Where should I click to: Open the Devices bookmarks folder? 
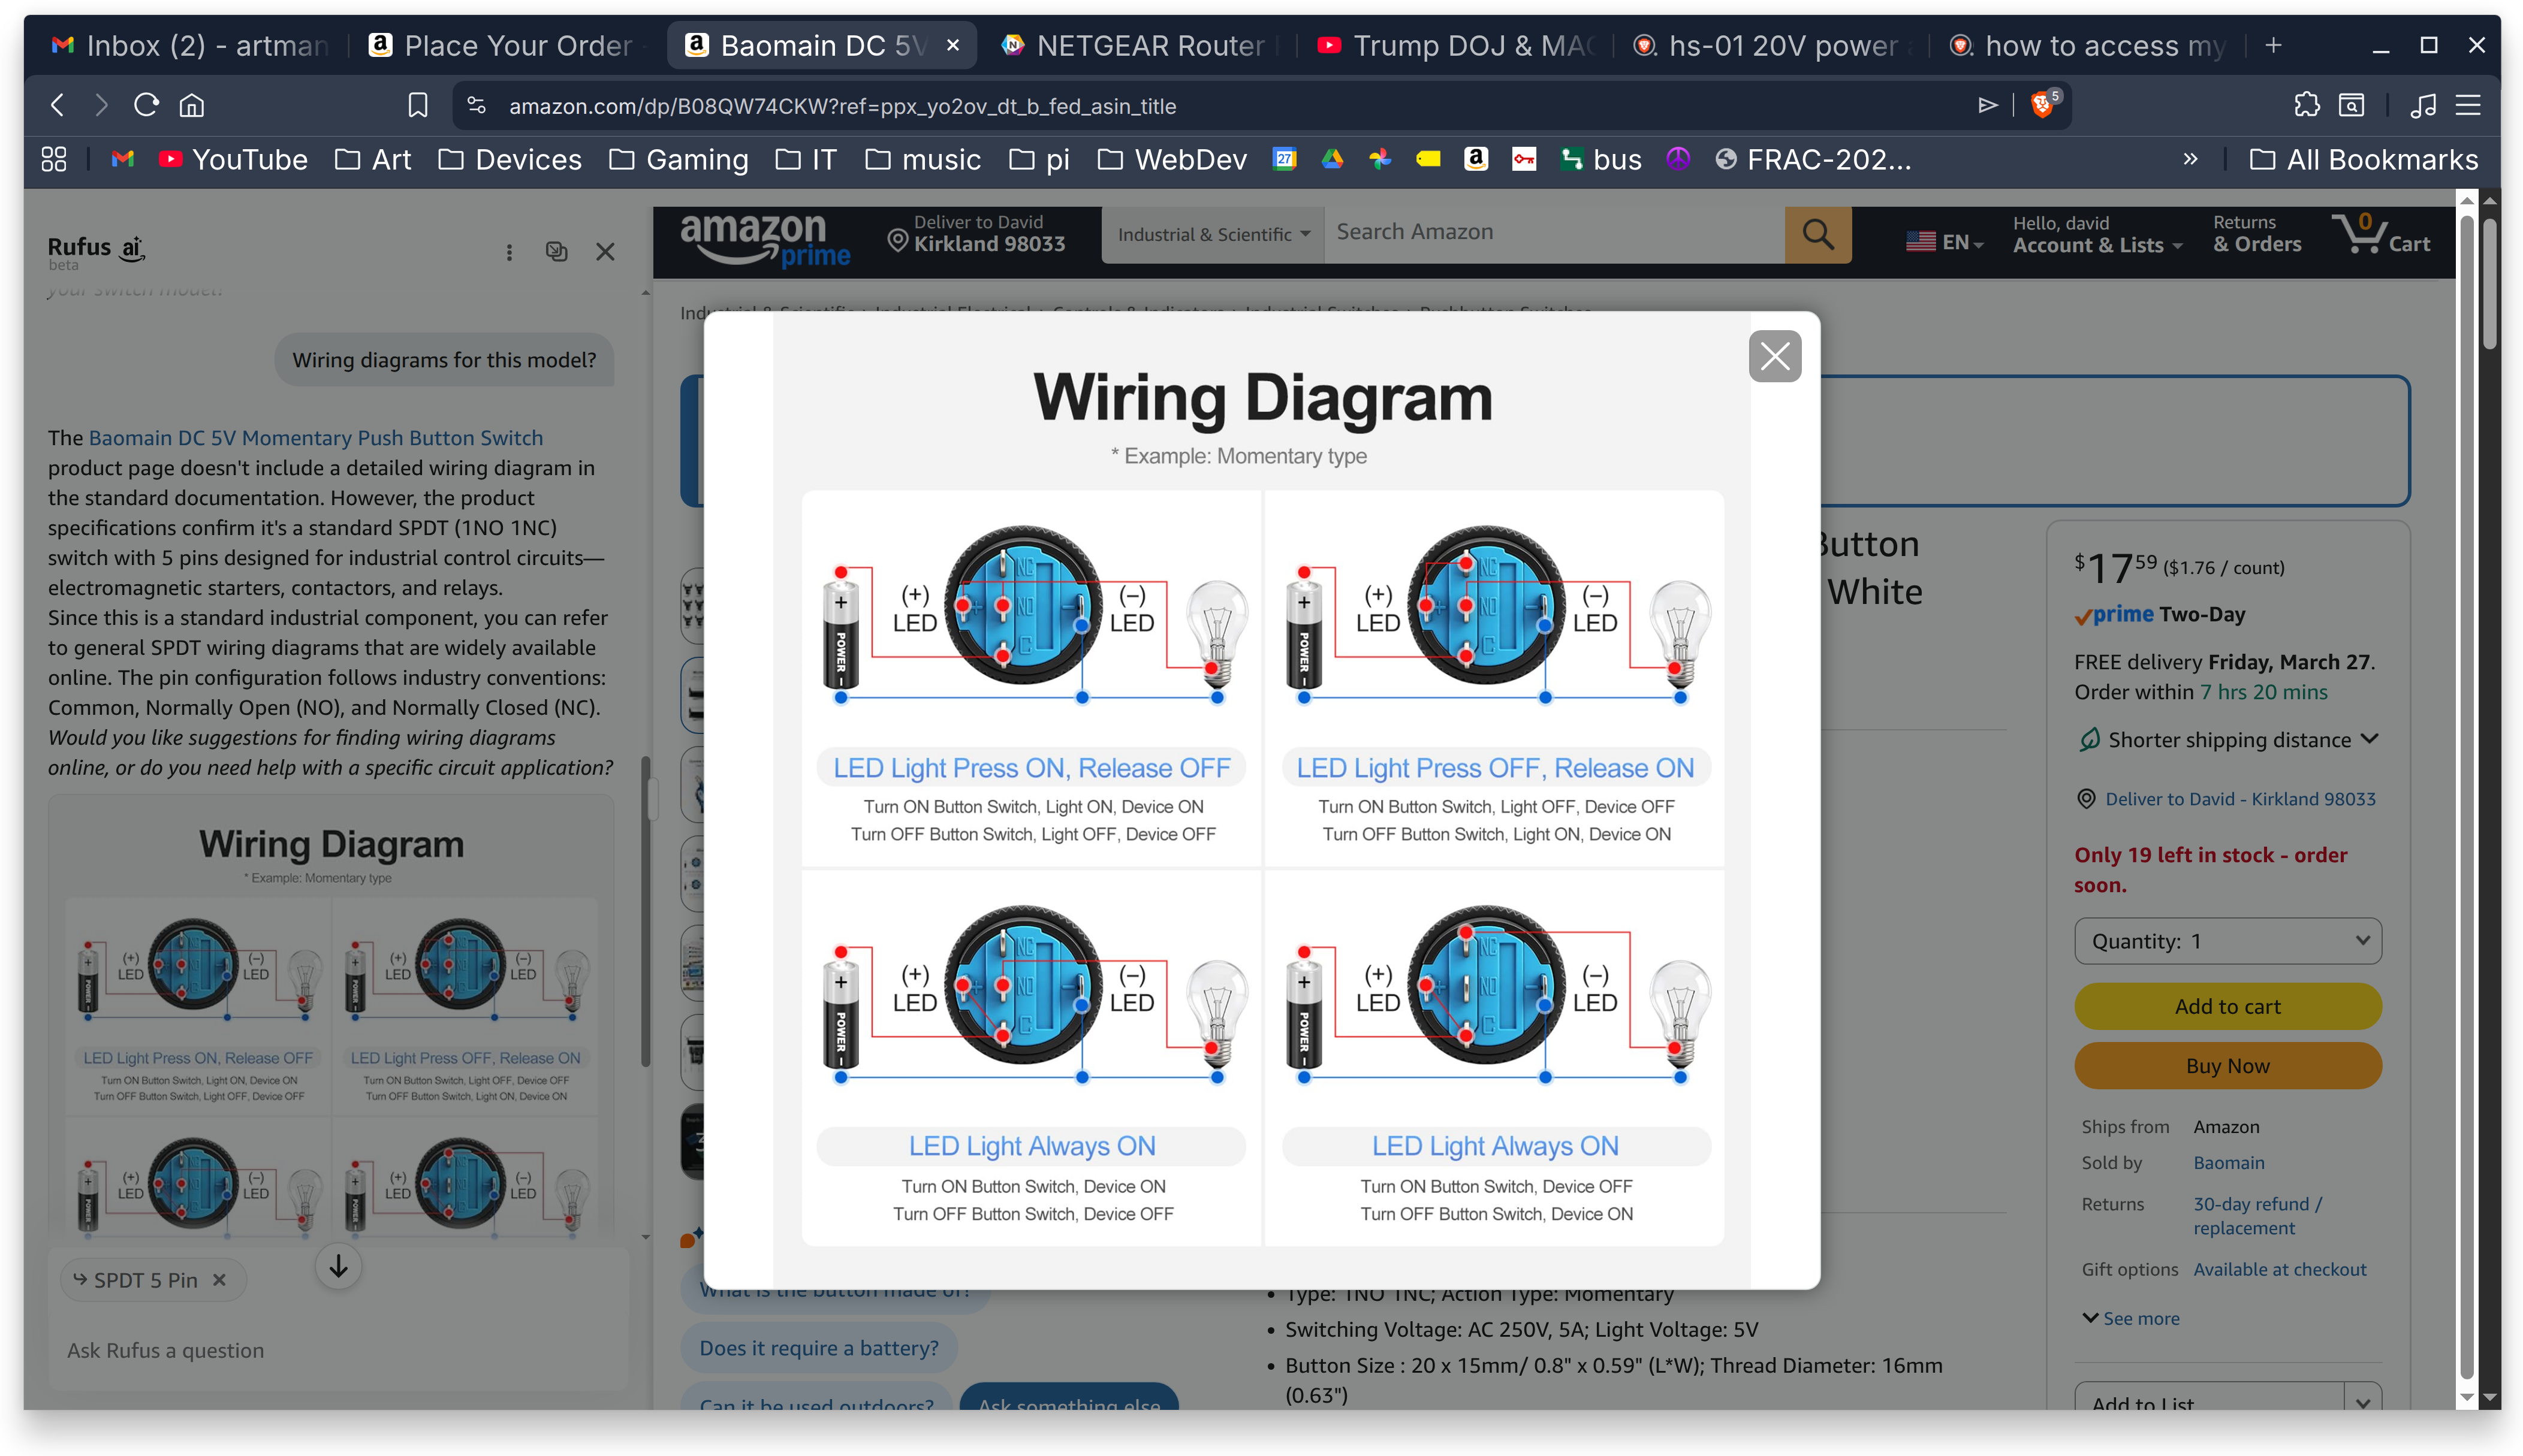click(510, 160)
